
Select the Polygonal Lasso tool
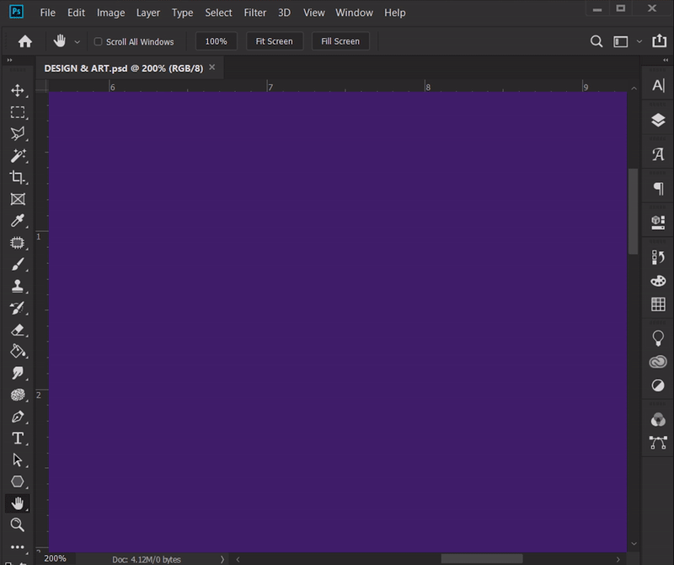coord(18,134)
